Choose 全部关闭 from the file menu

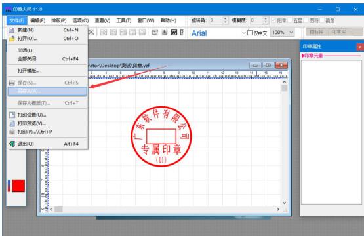coord(48,59)
